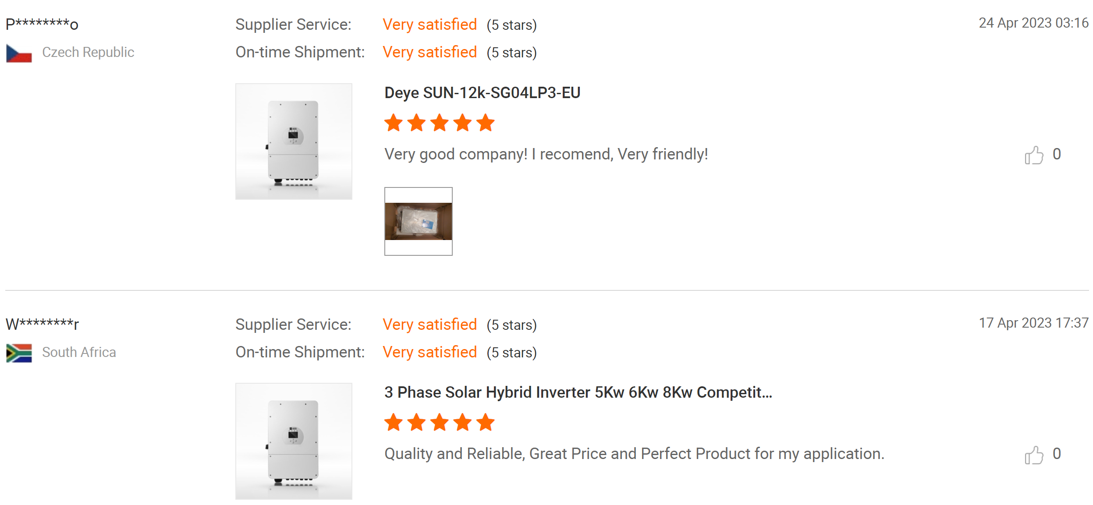Click thumbs-up on the South Africa review
Screen dimensions: 1093x505
point(1033,455)
